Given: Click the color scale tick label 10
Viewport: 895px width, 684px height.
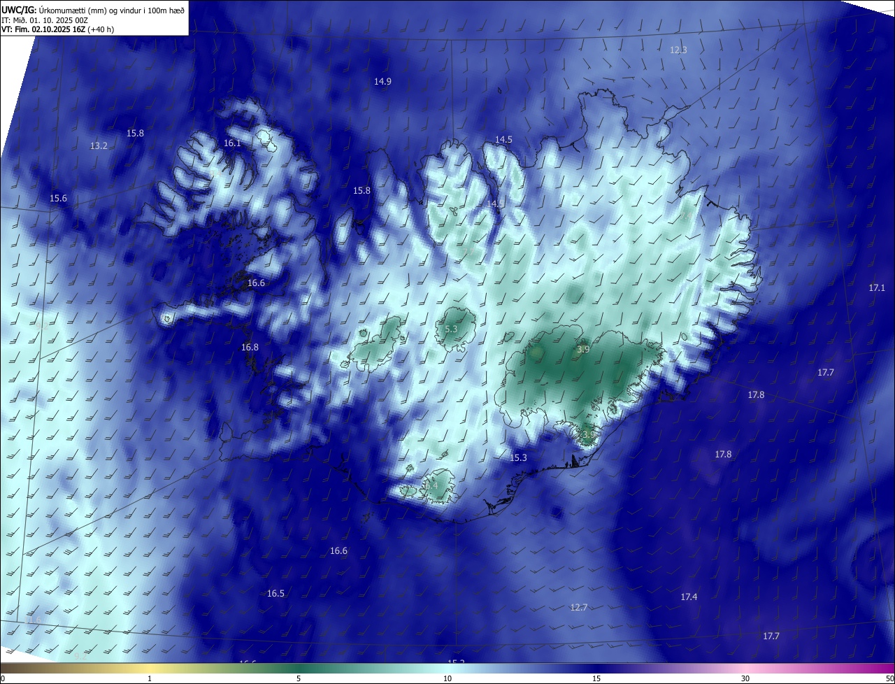Looking at the screenshot, I should pos(447,678).
